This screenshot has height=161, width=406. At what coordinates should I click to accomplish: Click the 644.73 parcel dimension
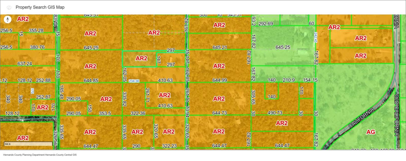tap(219, 113)
